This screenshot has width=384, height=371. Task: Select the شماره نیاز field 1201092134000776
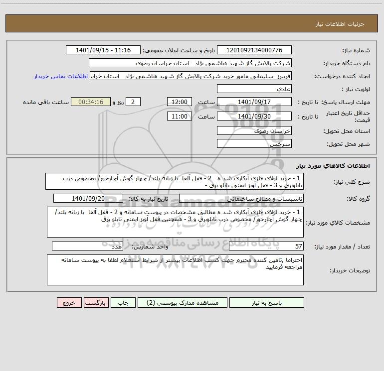[x=254, y=50]
